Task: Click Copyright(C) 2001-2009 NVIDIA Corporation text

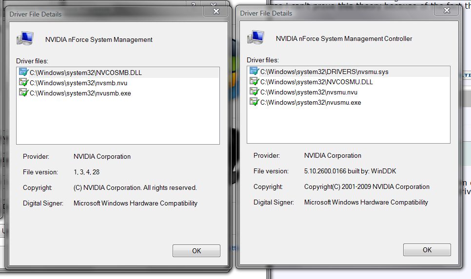Action: coord(367,187)
